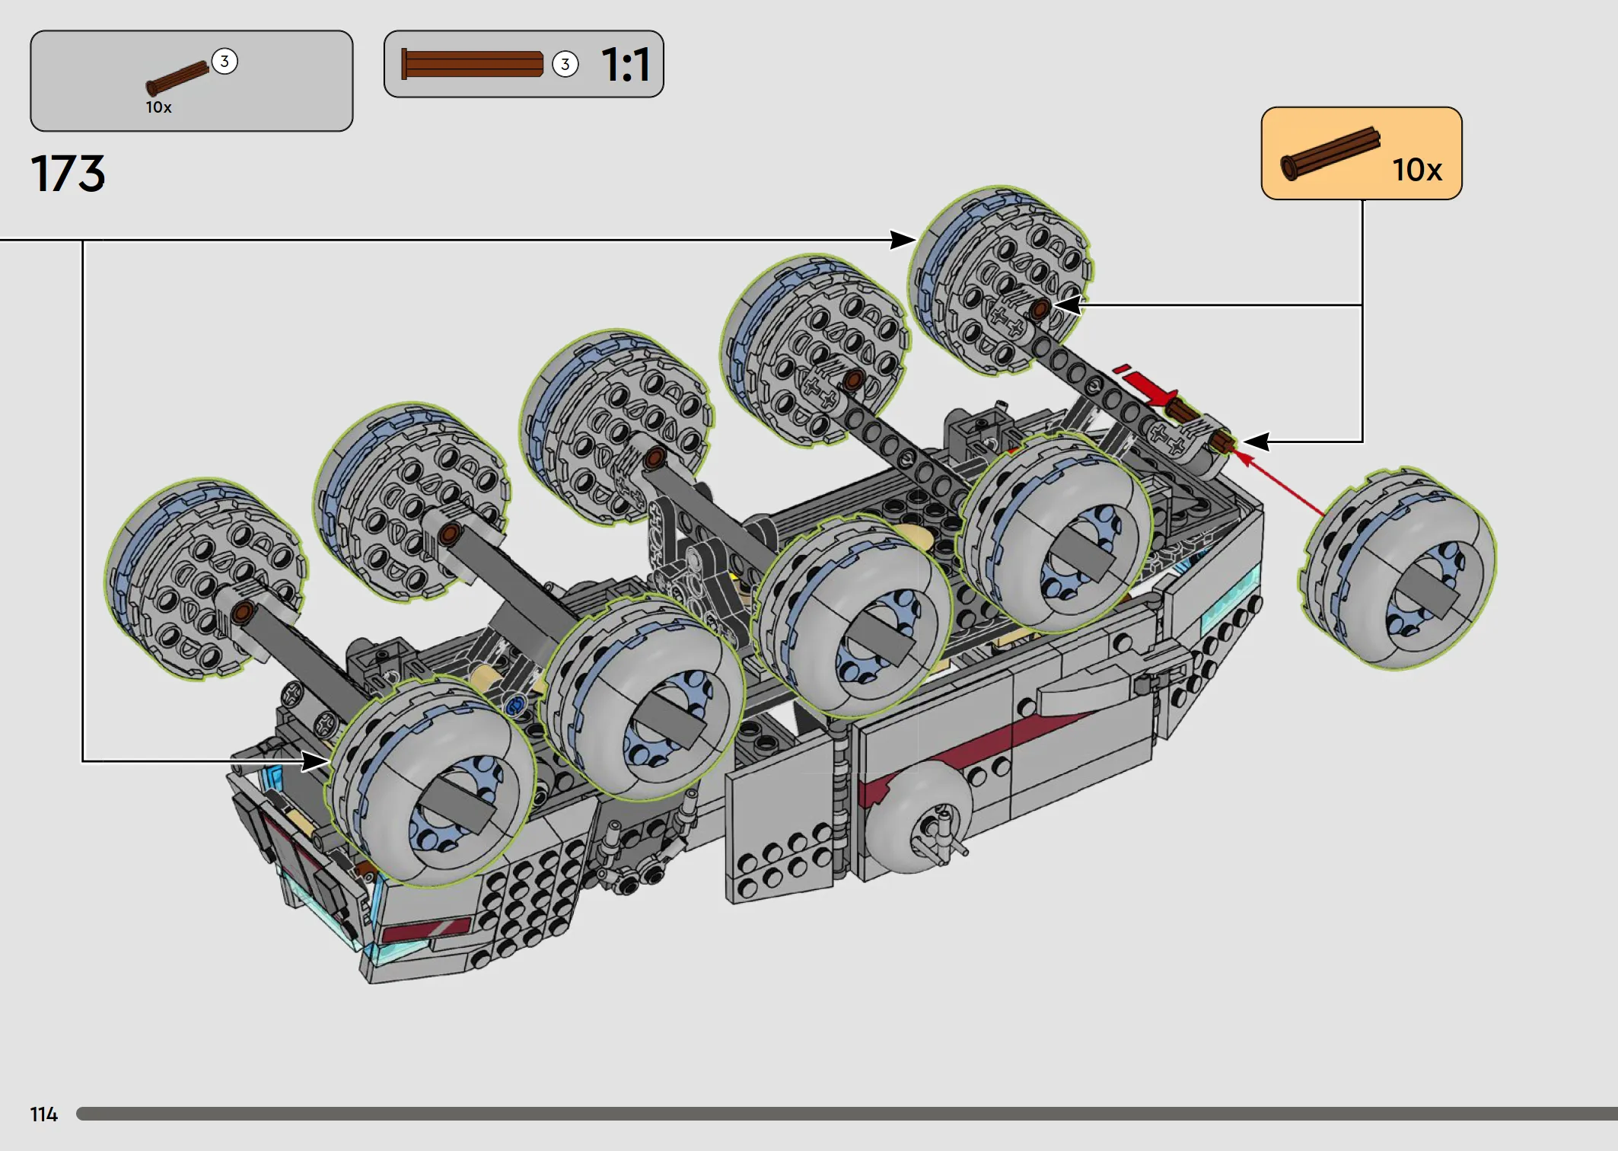
Task: Click the full-size brown axle scale image
Action: (472, 64)
